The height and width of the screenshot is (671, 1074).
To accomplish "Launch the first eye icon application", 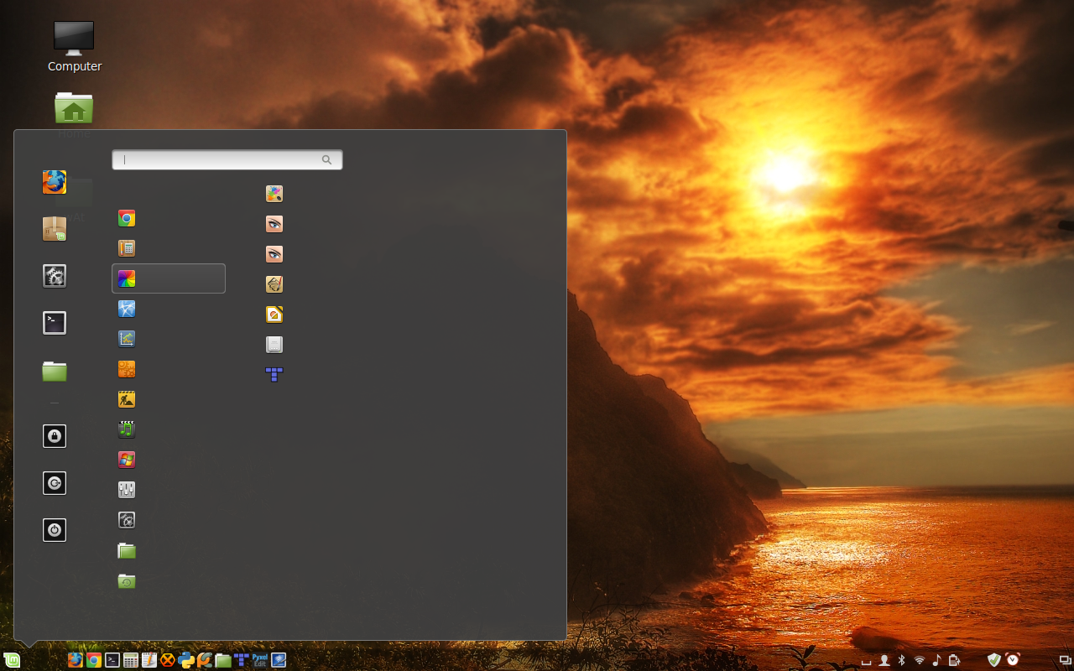I will [274, 224].
